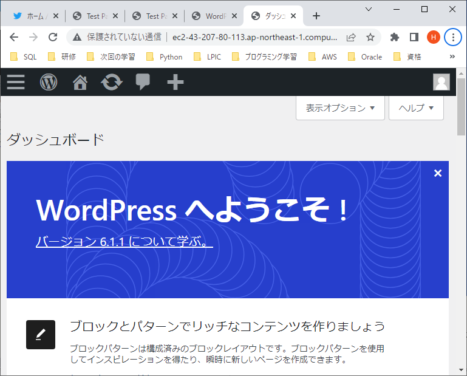Click ブロックとパターンでリッチなコンテンツを作りましょう heading
Screen dimensions: 467x376
point(228,327)
